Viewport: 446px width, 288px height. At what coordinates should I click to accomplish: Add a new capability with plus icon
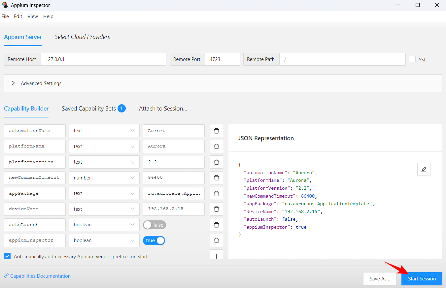tap(217, 256)
